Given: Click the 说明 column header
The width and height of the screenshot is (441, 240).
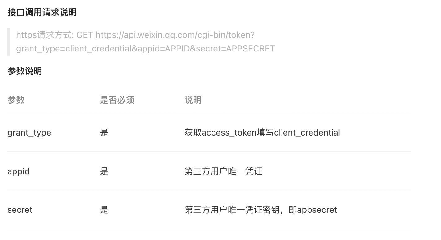Looking at the screenshot, I should point(193,100).
